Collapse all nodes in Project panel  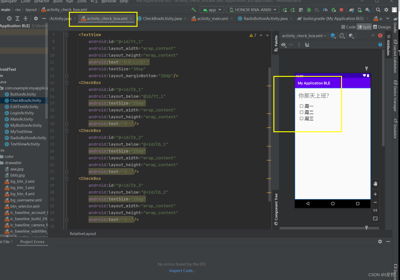coord(26,18)
